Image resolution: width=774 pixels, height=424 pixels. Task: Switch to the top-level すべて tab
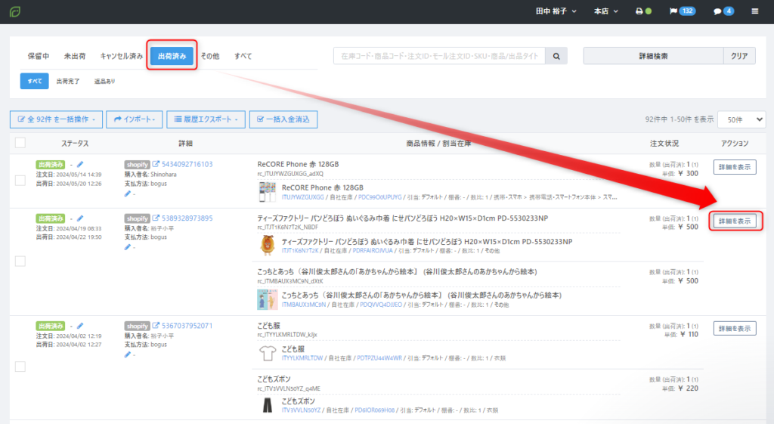pos(243,56)
